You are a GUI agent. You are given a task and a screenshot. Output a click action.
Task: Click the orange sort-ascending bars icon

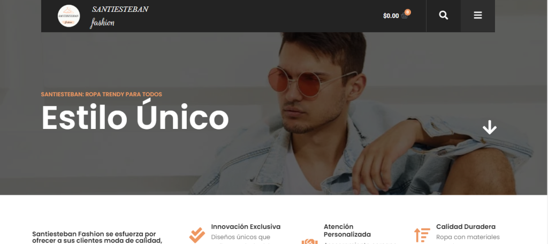pos(422,235)
